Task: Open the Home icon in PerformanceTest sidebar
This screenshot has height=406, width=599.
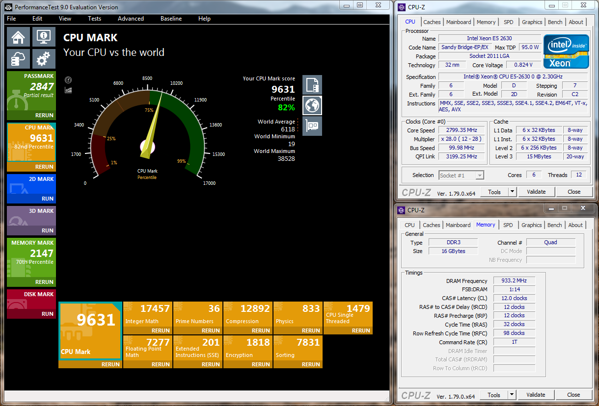Action: pyautogui.click(x=18, y=37)
